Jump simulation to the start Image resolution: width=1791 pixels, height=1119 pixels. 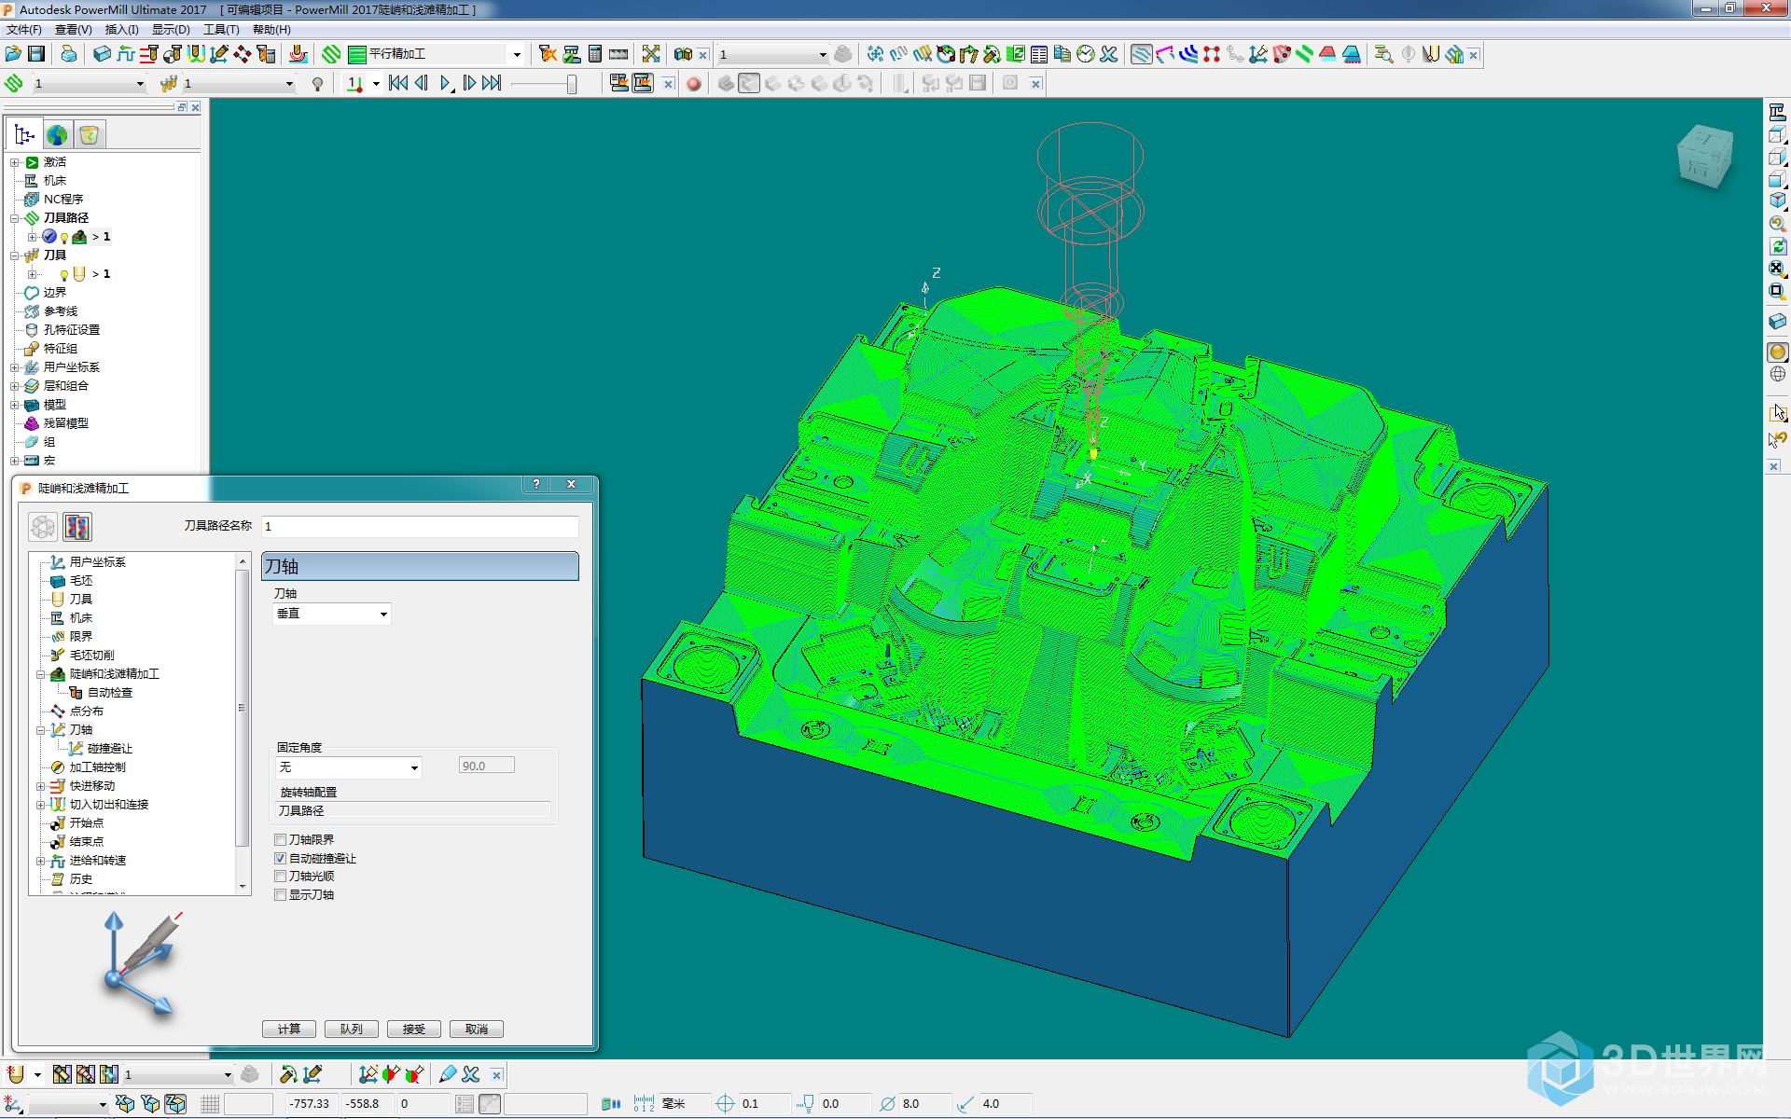pos(398,84)
